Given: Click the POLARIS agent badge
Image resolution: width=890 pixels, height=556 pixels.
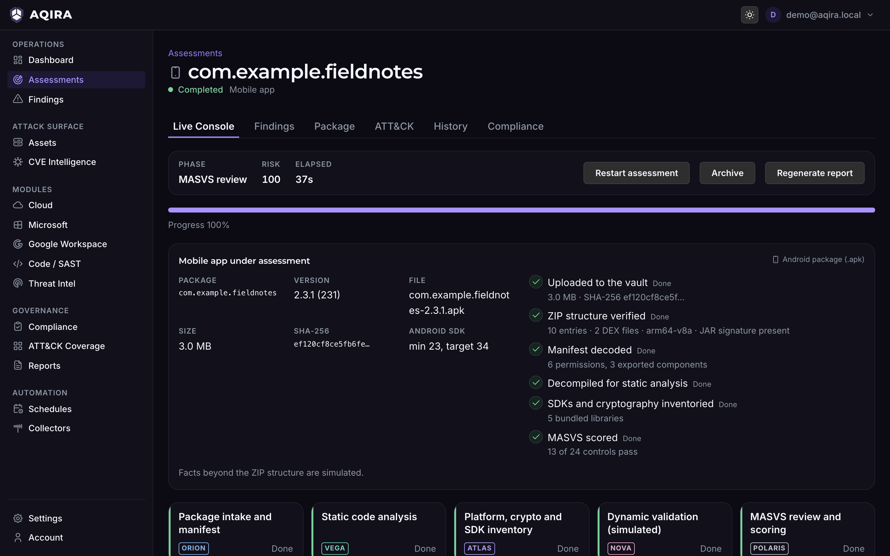Looking at the screenshot, I should (x=769, y=548).
